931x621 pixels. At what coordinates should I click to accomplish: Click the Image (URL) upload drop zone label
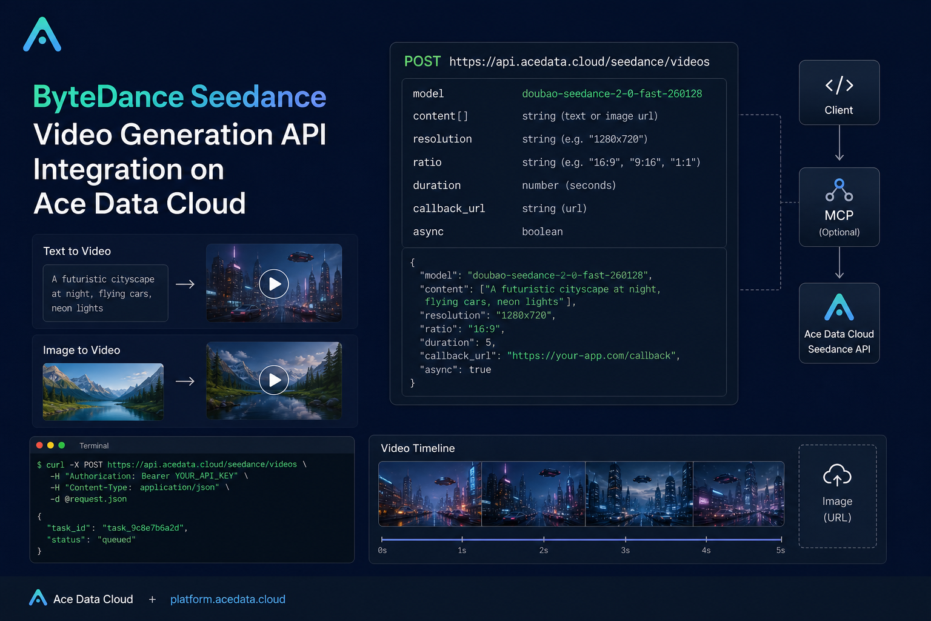837,509
